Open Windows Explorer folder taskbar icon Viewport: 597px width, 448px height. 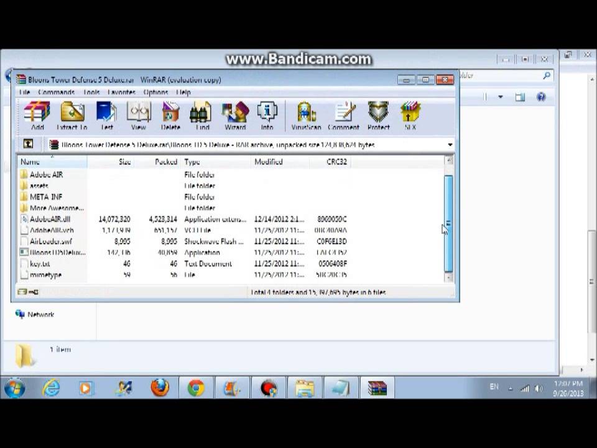(305, 388)
